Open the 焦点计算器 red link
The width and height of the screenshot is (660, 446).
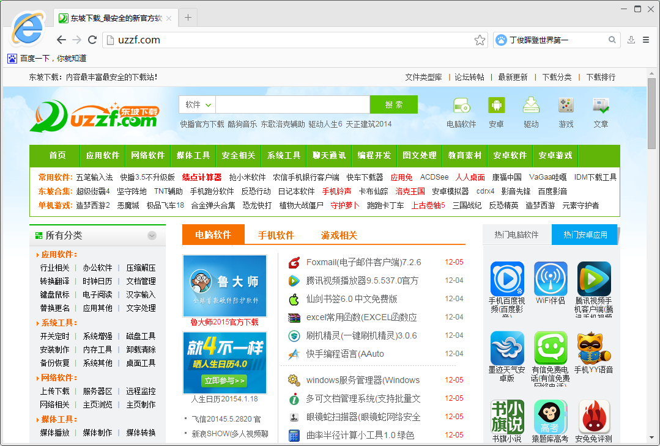point(202,177)
